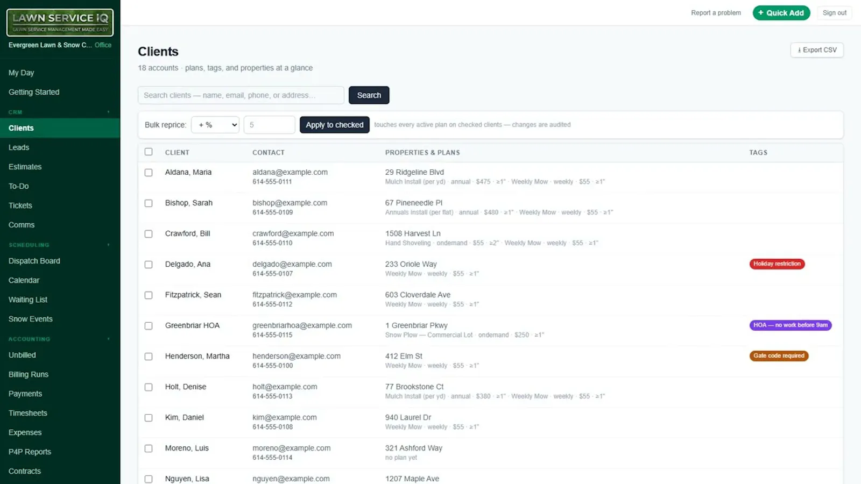
Task: Click the Quick Add button
Action: click(781, 13)
